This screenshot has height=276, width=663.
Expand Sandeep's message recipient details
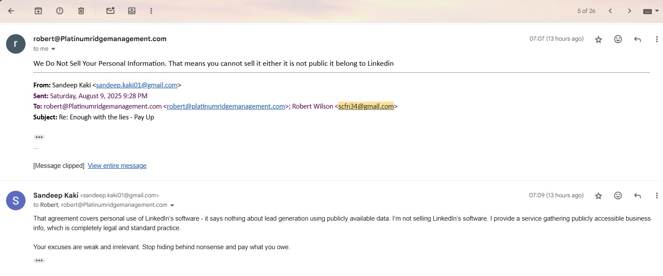pyautogui.click(x=172, y=205)
